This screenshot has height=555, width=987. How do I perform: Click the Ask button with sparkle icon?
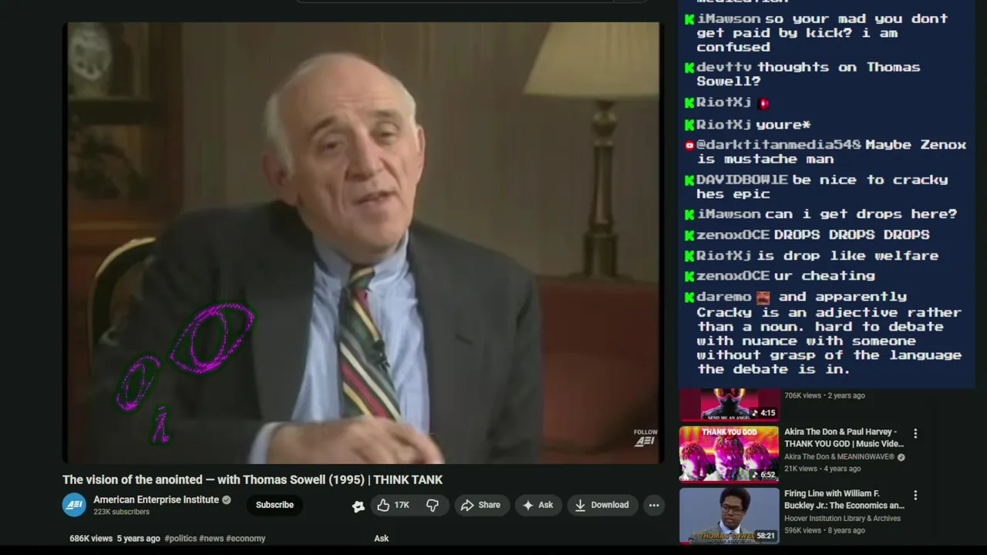tap(538, 505)
